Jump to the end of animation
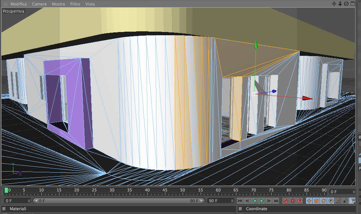 [276, 201]
